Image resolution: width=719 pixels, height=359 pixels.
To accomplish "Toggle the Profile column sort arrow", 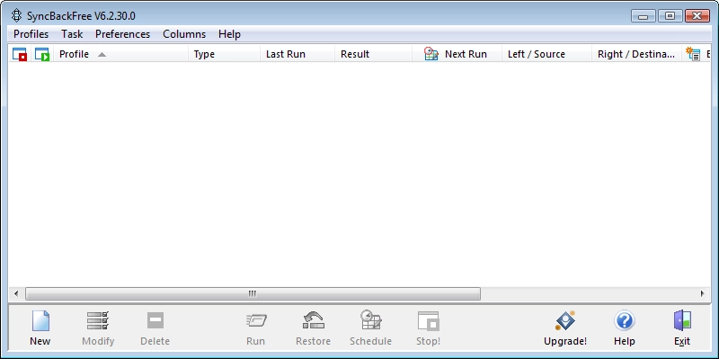I will click(102, 55).
